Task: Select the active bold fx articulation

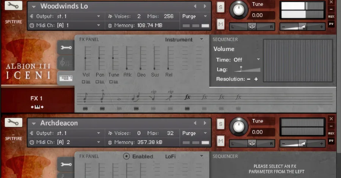Action: (187, 97)
